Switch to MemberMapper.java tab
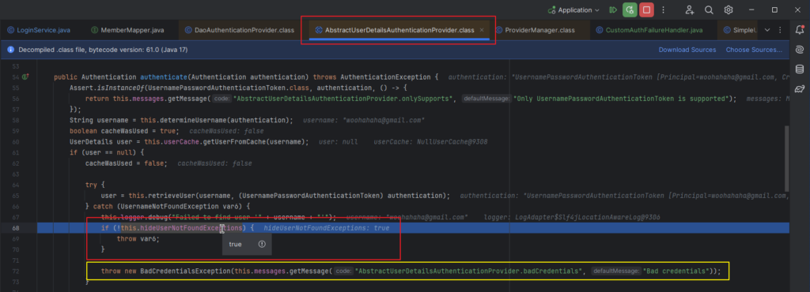The width and height of the screenshot is (810, 292). 127,31
